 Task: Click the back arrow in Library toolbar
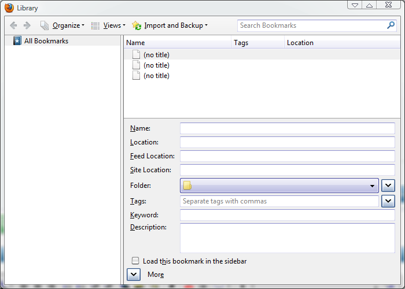point(13,25)
